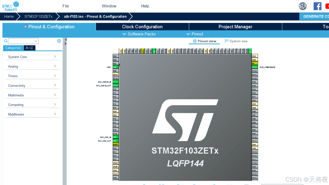Click the SYS_JTMS-SWDIO pin label
The image size is (329, 185).
click(268, 67)
